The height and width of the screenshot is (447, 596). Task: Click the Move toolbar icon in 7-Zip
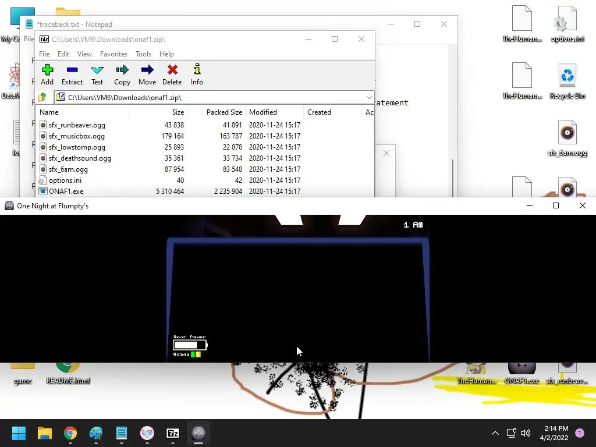click(x=147, y=74)
